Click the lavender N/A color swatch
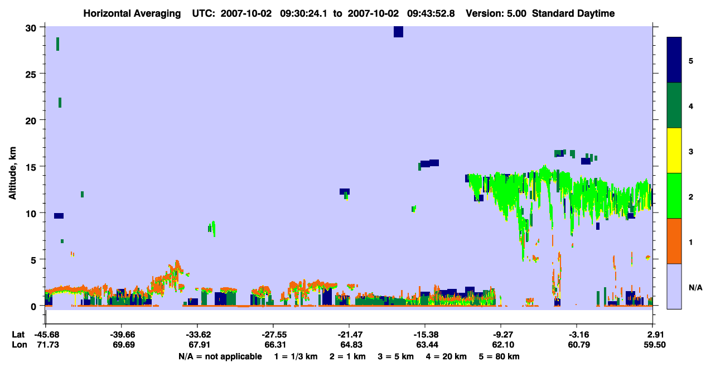The width and height of the screenshot is (725, 372). (674, 286)
